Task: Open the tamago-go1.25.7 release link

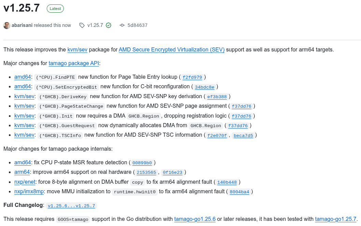Action: (335, 219)
